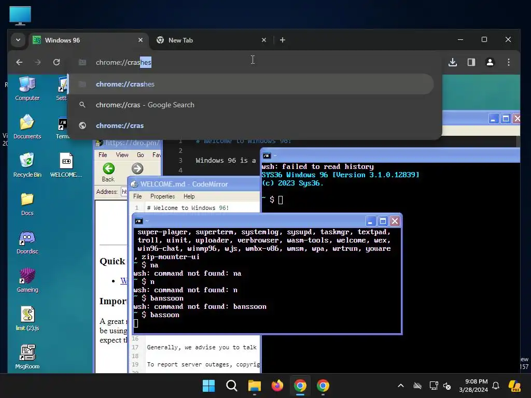Click the line 17 text in CodeMirror

point(202,347)
